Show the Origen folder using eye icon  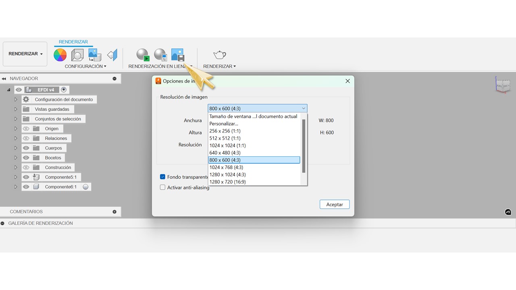coord(26,128)
